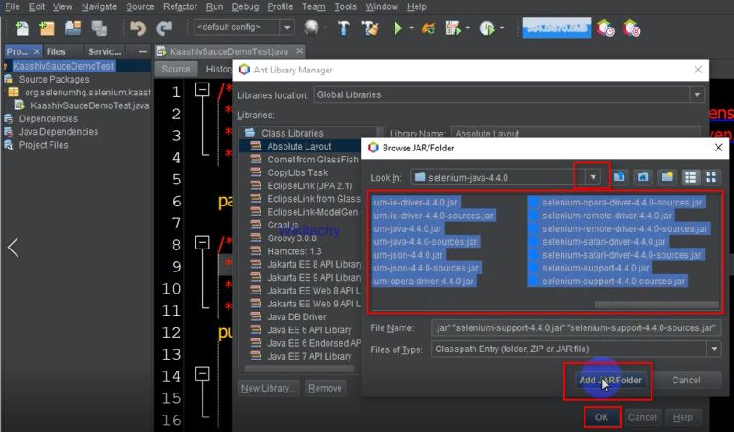This screenshot has height=432, width=734.
Task: Click the file list horizontal scrollbar
Action: click(656, 305)
